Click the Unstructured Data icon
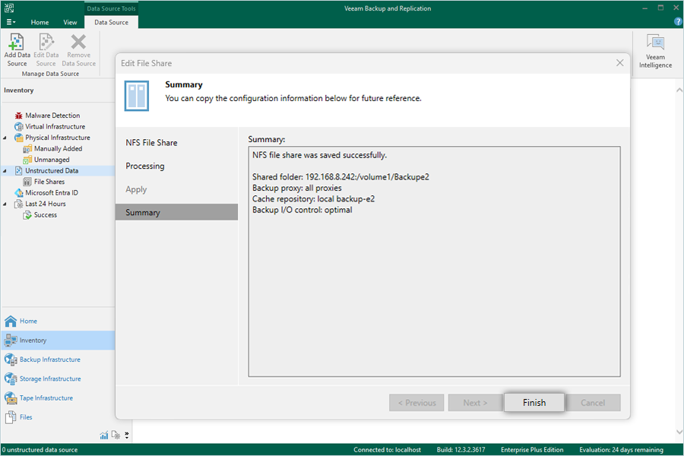Viewport: 684px width, 456px height. click(x=19, y=170)
